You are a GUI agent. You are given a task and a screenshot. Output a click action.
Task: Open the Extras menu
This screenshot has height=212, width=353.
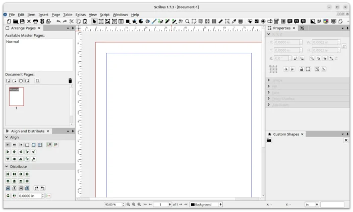coord(81,15)
